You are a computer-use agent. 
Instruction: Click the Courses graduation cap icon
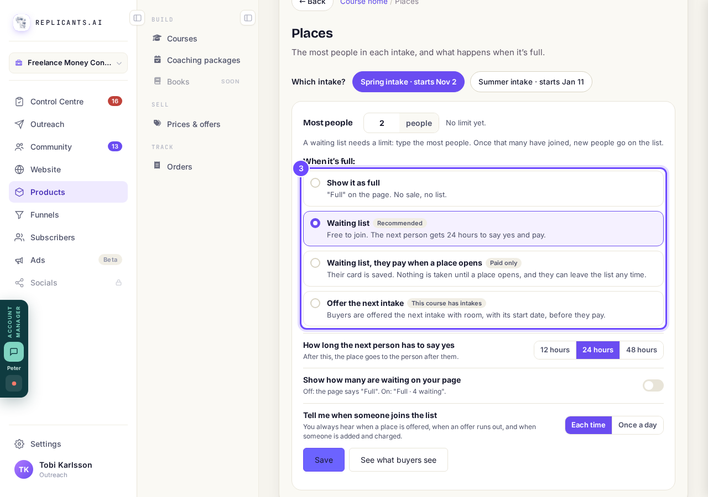pyautogui.click(x=157, y=38)
